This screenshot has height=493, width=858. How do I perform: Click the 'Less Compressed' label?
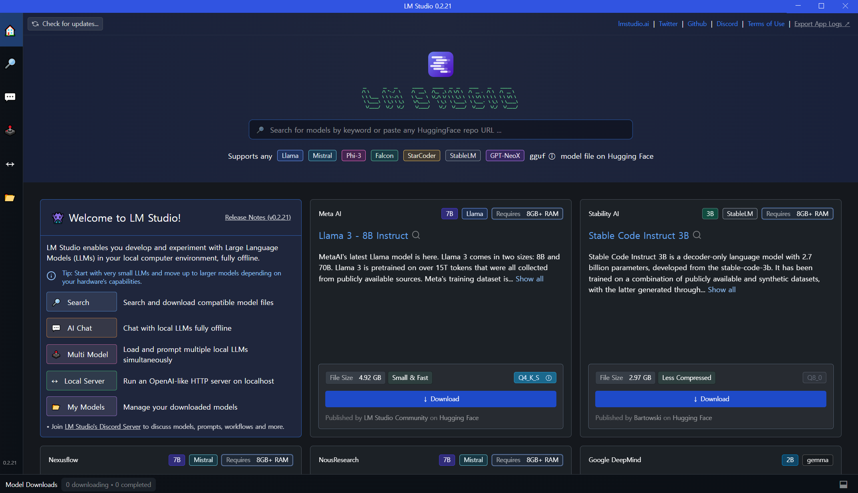[x=687, y=378]
